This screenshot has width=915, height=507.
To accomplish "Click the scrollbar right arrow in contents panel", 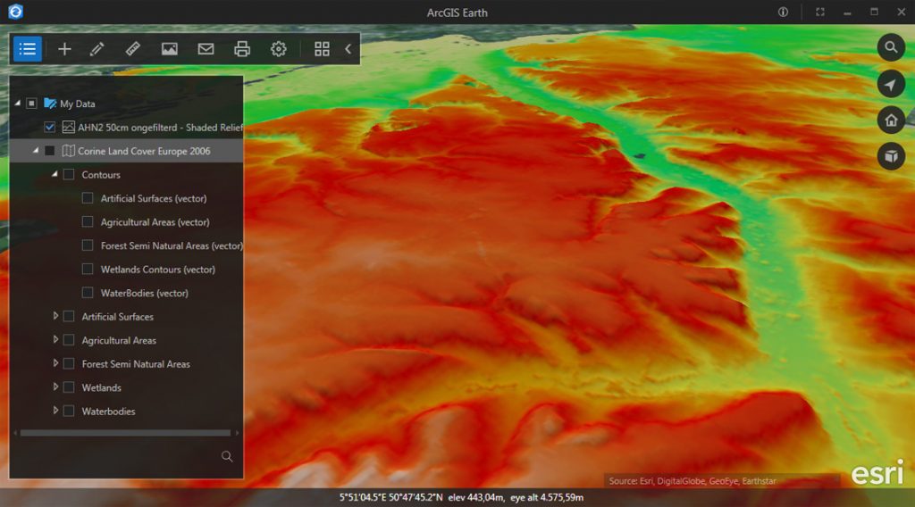I will click(237, 433).
